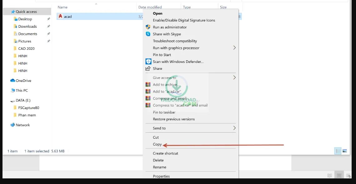Select the red acad application icon

point(60,16)
